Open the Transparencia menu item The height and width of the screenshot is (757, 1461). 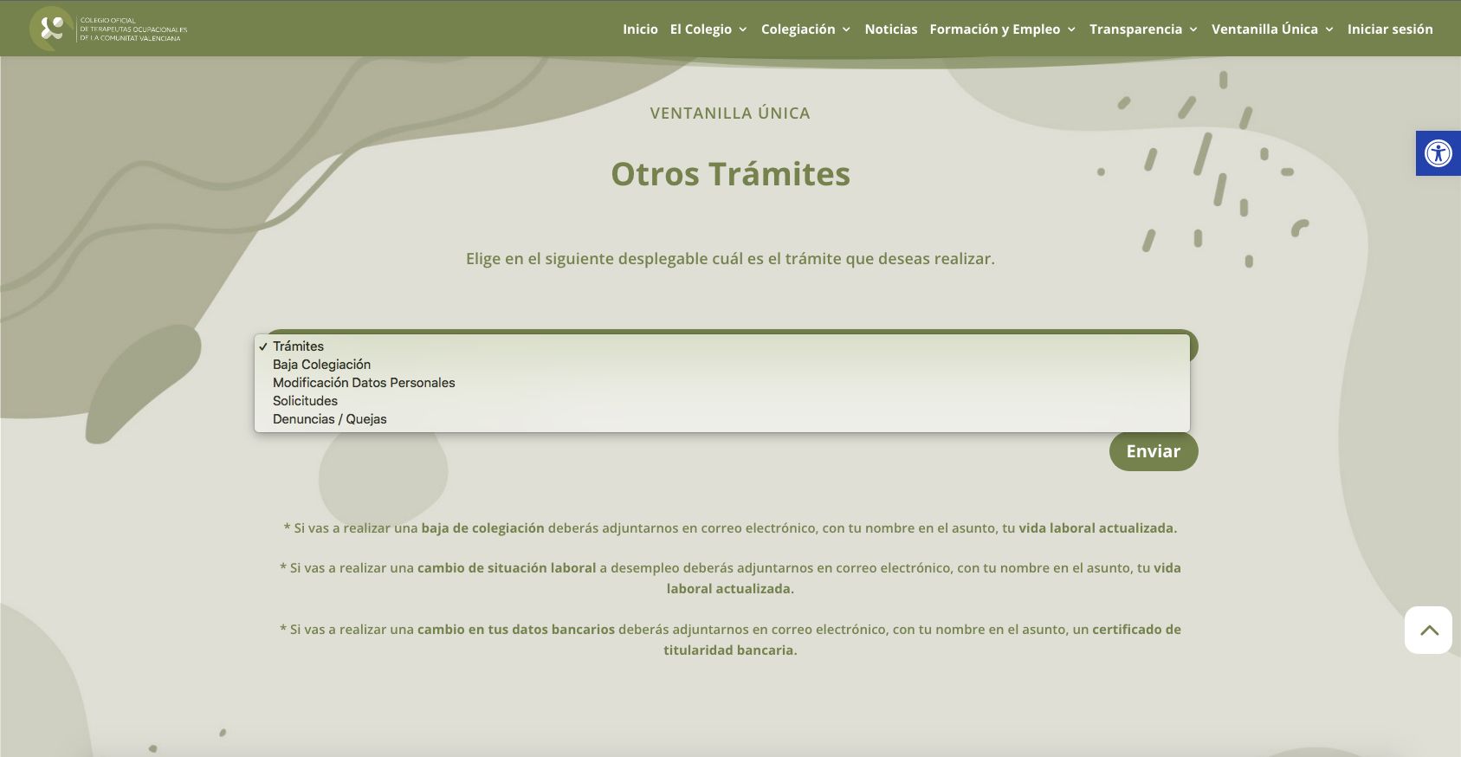click(x=1135, y=29)
